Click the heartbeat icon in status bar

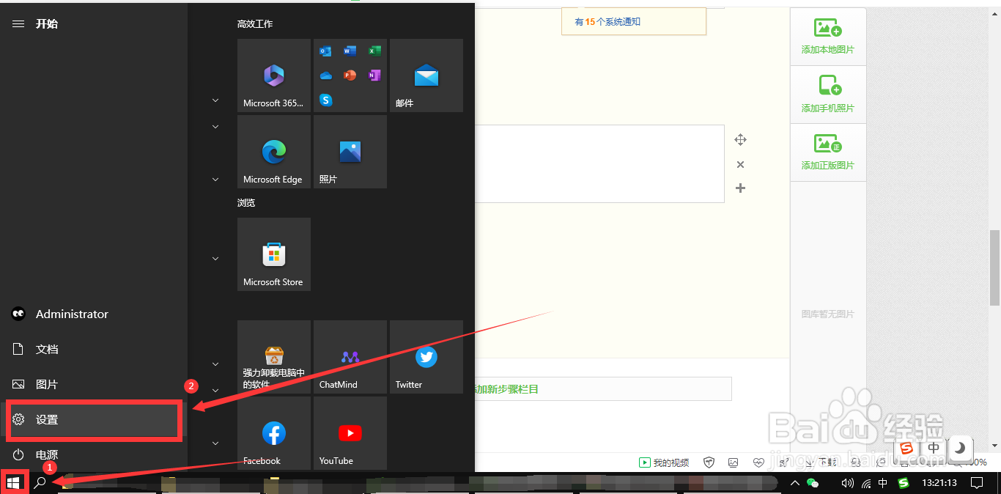(758, 462)
